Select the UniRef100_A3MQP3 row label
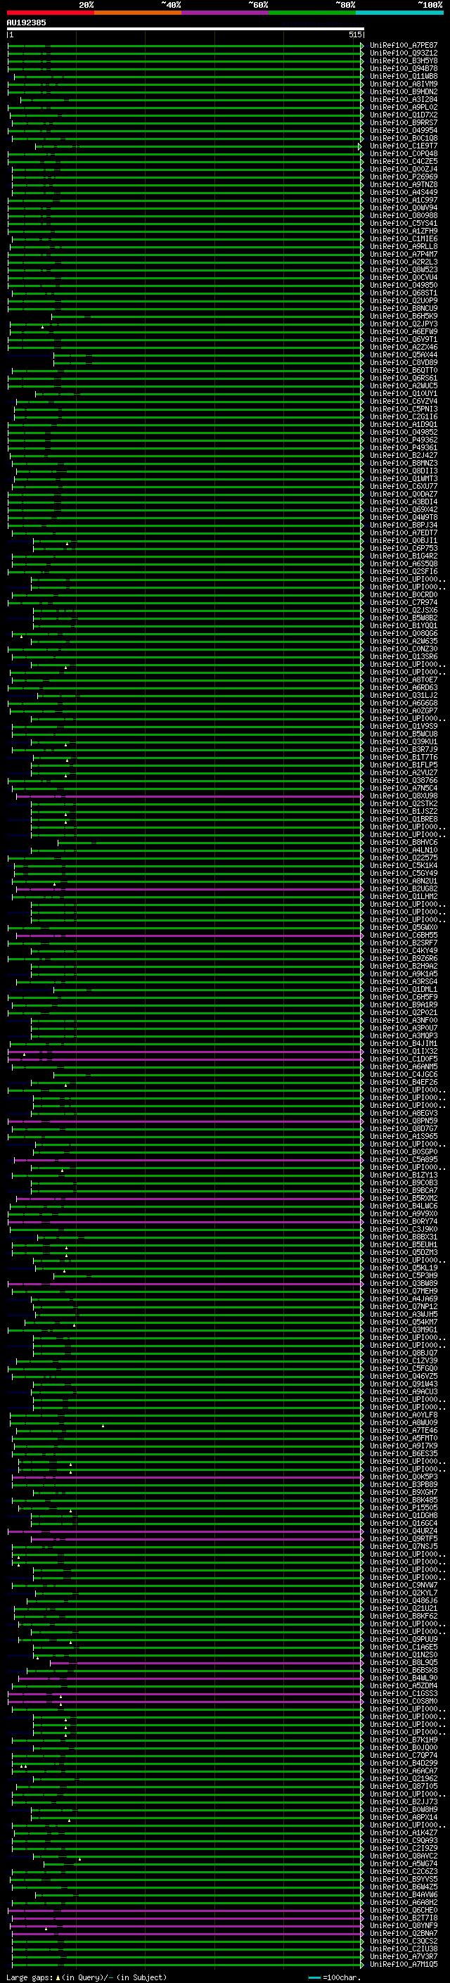This screenshot has height=1983, width=450. [x=404, y=1036]
